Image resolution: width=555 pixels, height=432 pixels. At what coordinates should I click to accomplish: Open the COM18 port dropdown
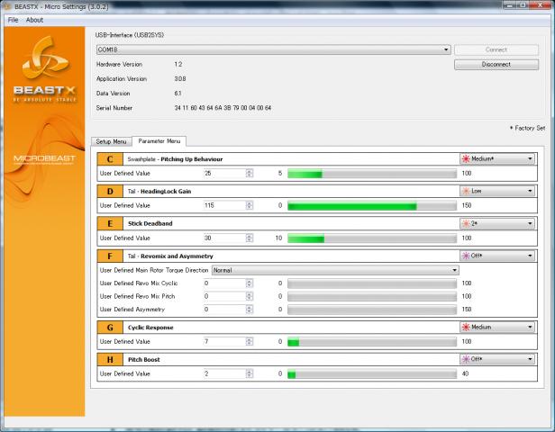(x=273, y=49)
